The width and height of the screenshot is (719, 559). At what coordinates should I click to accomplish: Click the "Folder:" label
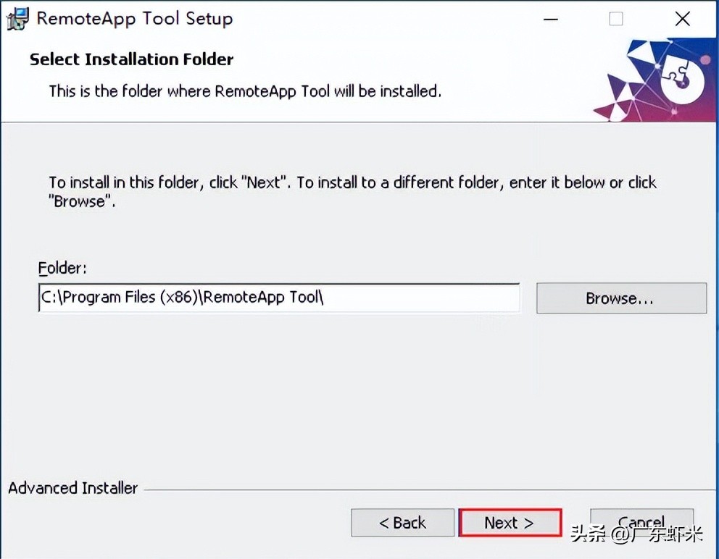[x=62, y=268]
